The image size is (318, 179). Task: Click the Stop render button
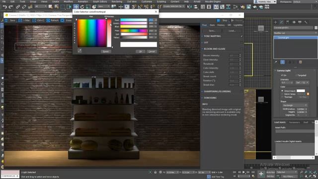coord(222,20)
